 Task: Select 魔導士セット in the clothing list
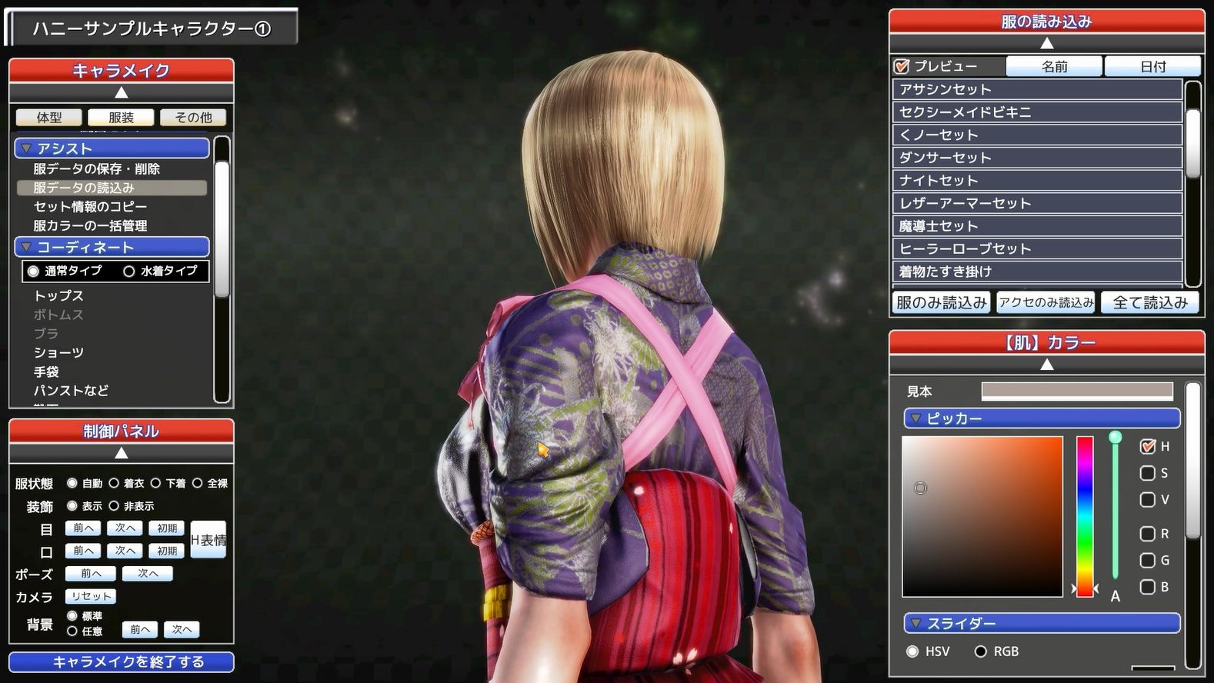1037,226
